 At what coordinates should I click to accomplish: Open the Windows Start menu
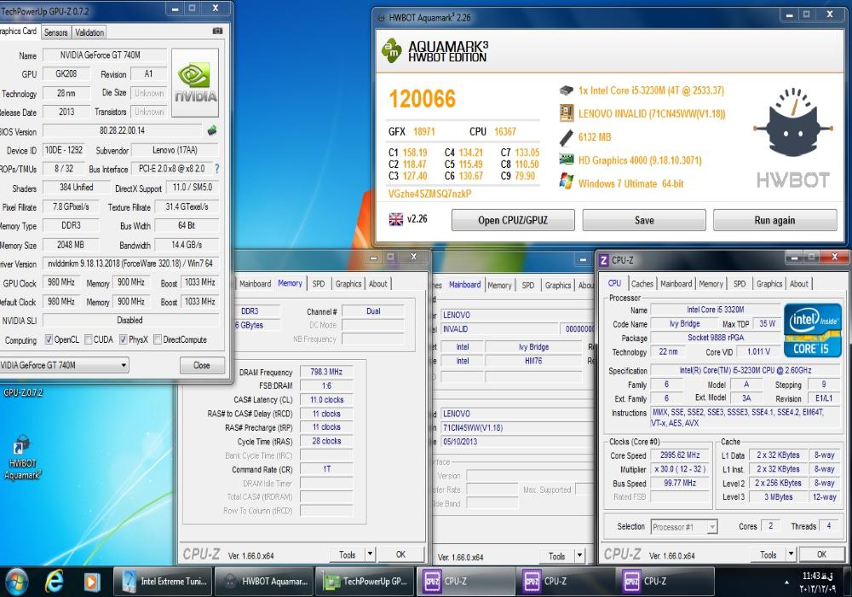pos(15,582)
